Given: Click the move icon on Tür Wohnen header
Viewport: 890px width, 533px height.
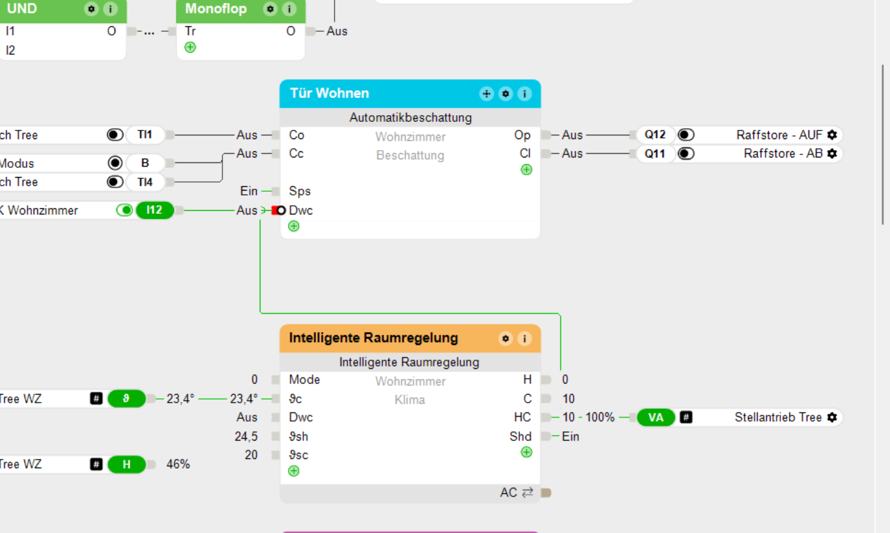Looking at the screenshot, I should click(x=486, y=94).
